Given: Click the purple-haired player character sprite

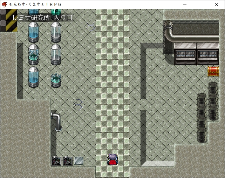Looking at the screenshot, I should pyautogui.click(x=112, y=159).
